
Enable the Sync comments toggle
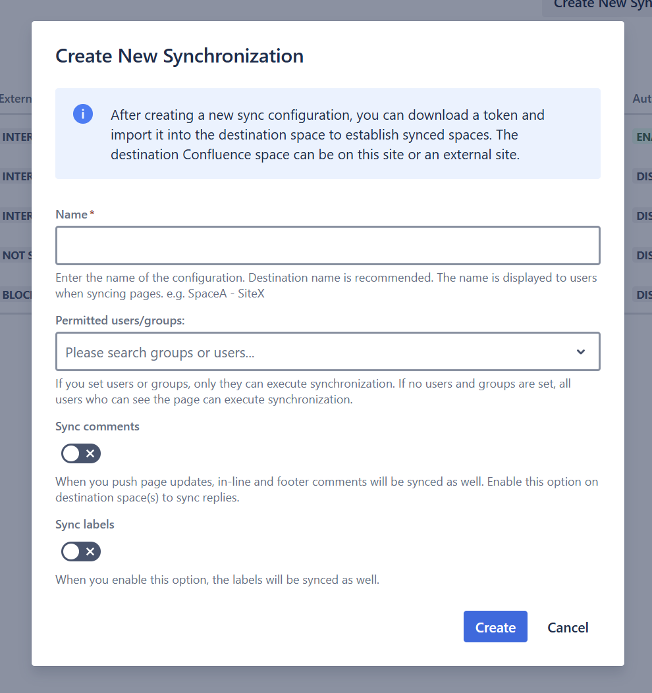(x=81, y=453)
